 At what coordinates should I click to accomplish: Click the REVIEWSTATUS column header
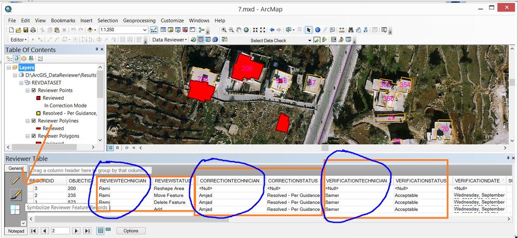172,180
